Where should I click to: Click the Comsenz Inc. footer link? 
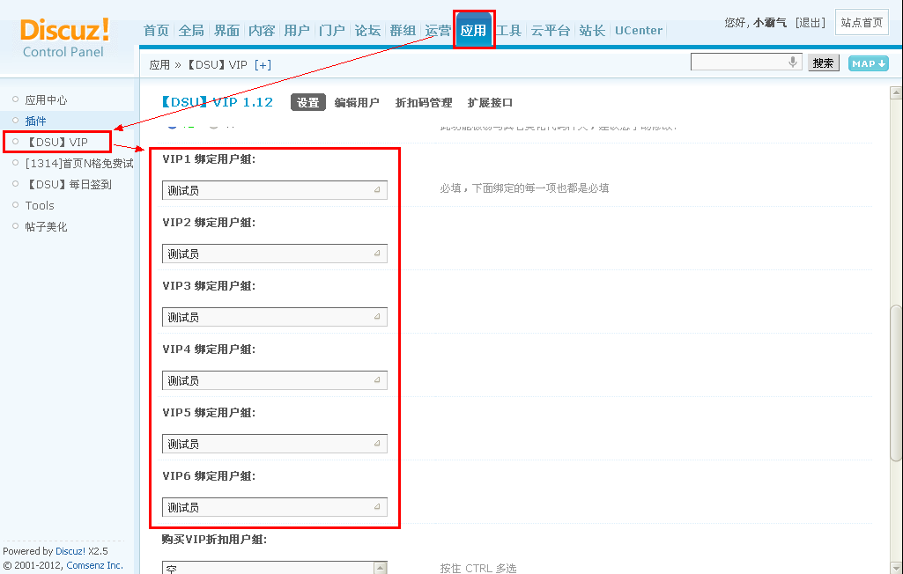94,565
